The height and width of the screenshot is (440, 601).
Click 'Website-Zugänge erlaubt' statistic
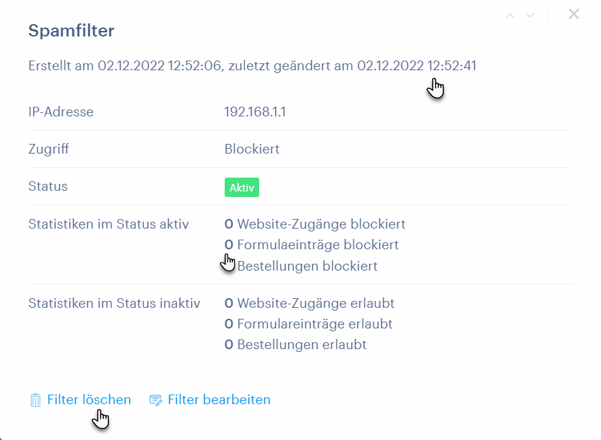[315, 303]
